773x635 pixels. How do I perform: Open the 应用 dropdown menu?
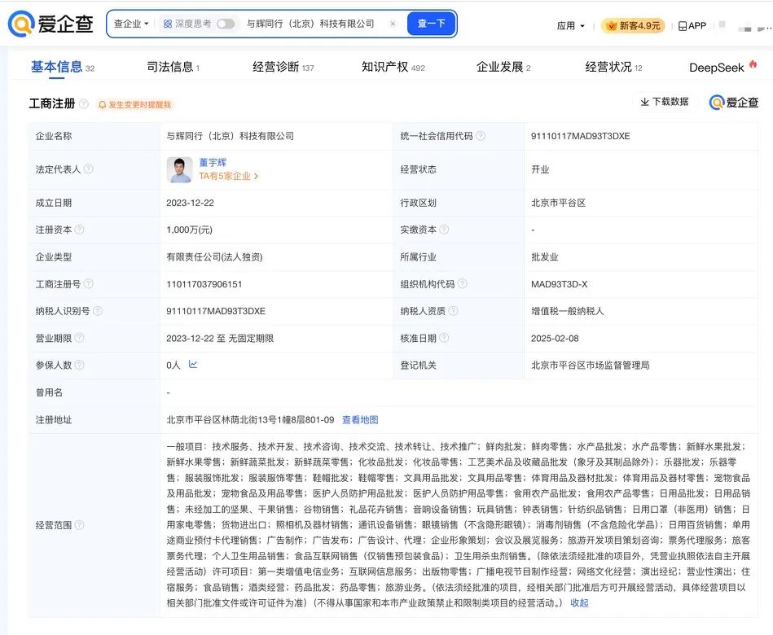coord(570,25)
